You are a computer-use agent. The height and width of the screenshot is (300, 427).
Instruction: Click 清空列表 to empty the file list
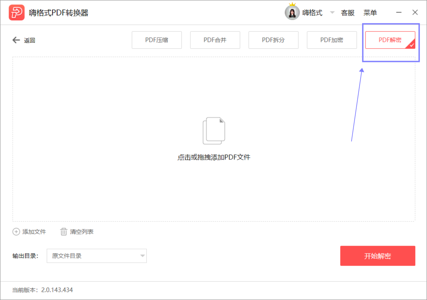coord(82,232)
